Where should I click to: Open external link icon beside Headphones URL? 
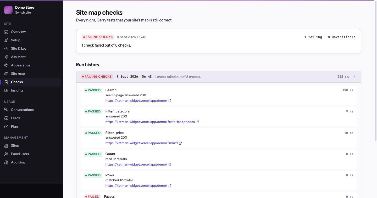tap(197, 122)
